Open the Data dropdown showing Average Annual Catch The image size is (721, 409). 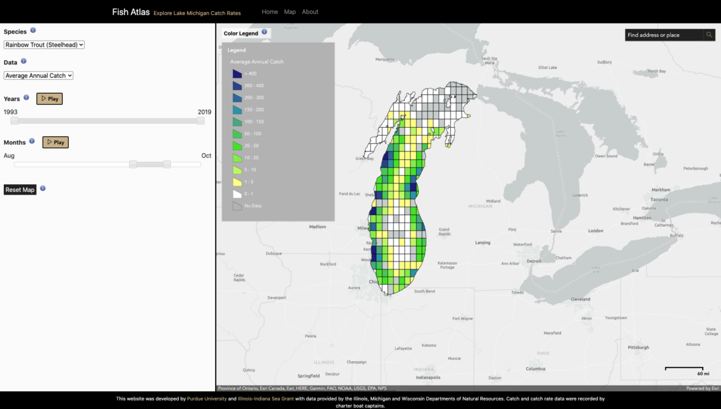(38, 75)
